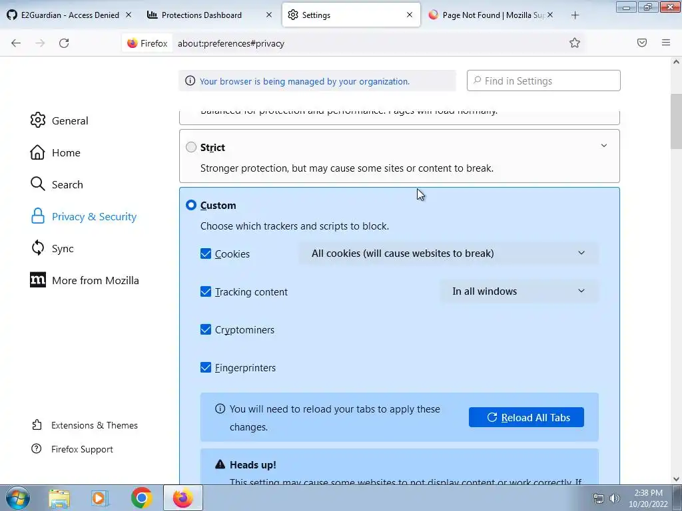Open the Sync settings category
The width and height of the screenshot is (682, 511).
click(62, 249)
